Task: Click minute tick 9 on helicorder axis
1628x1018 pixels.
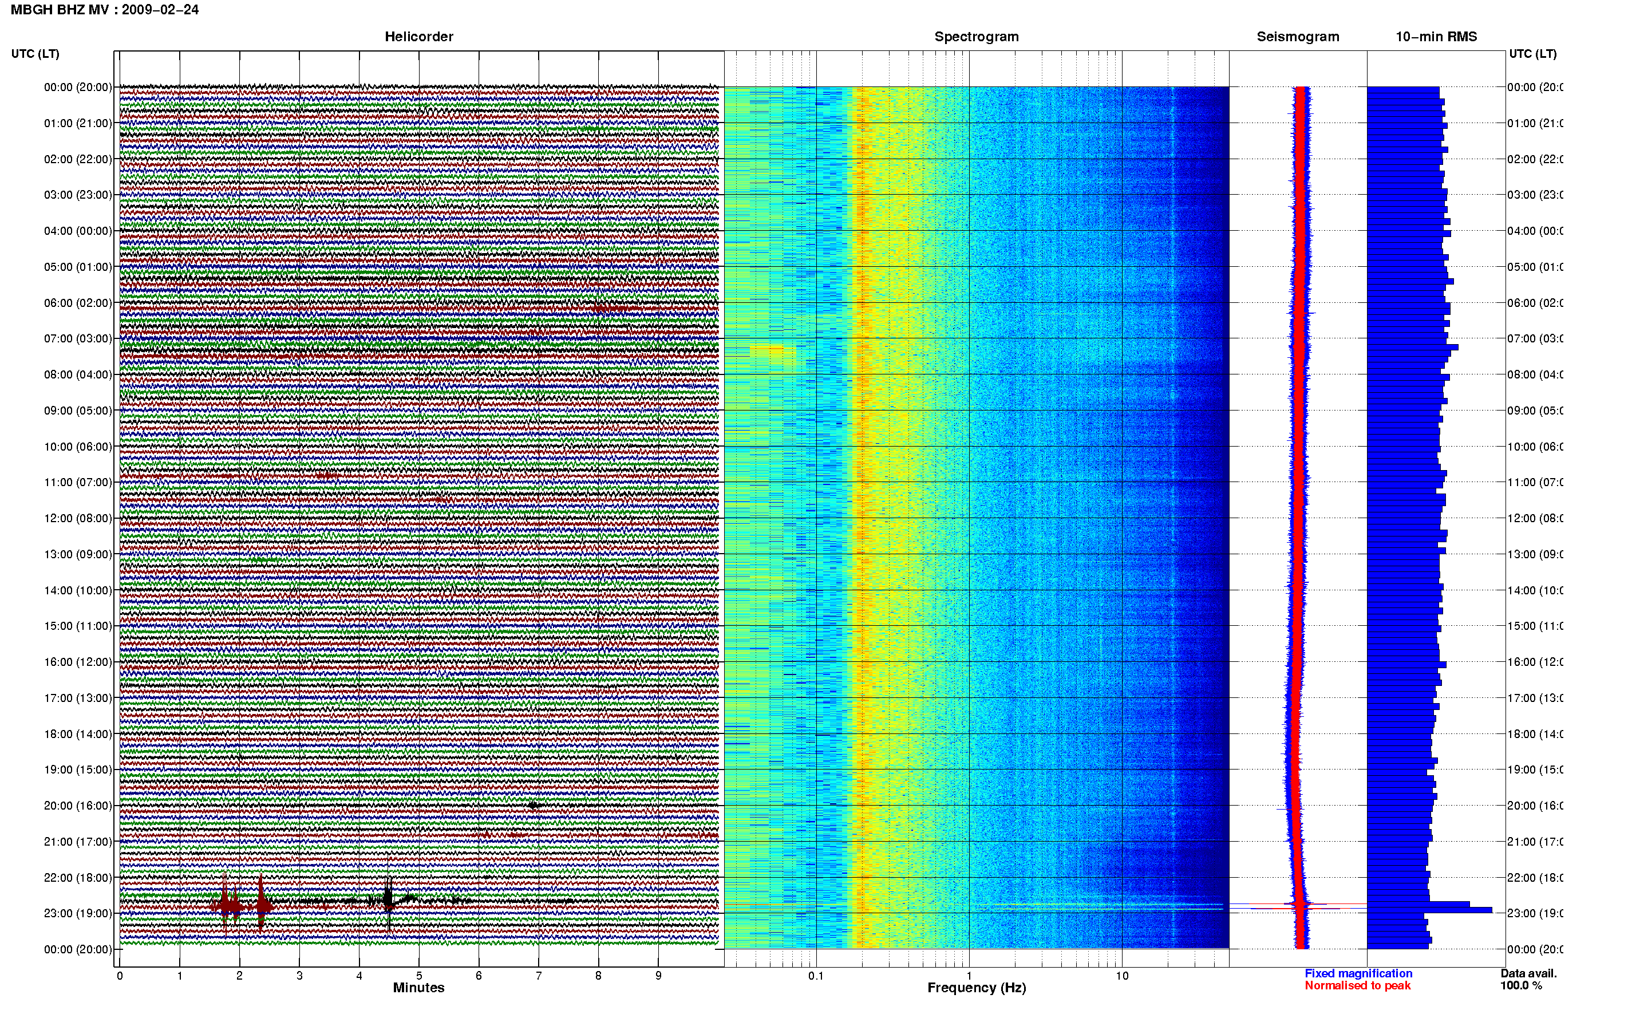Action: 658,976
